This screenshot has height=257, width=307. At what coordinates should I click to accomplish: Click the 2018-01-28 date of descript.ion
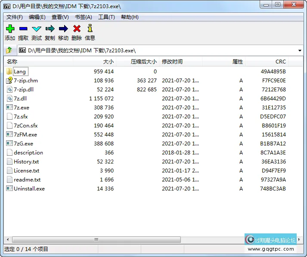(180, 153)
